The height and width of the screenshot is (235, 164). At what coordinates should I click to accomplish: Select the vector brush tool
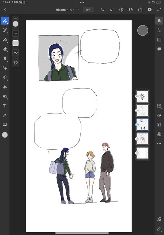pyautogui.click(x=5, y=40)
